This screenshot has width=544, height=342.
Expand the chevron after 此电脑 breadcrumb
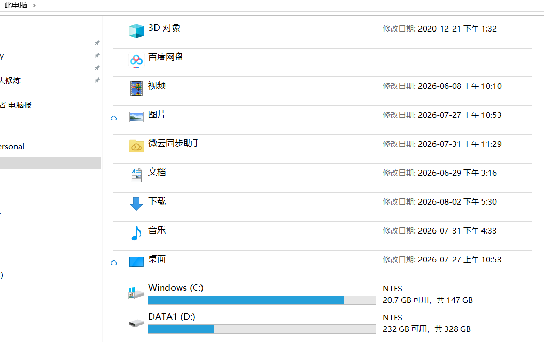tap(34, 5)
